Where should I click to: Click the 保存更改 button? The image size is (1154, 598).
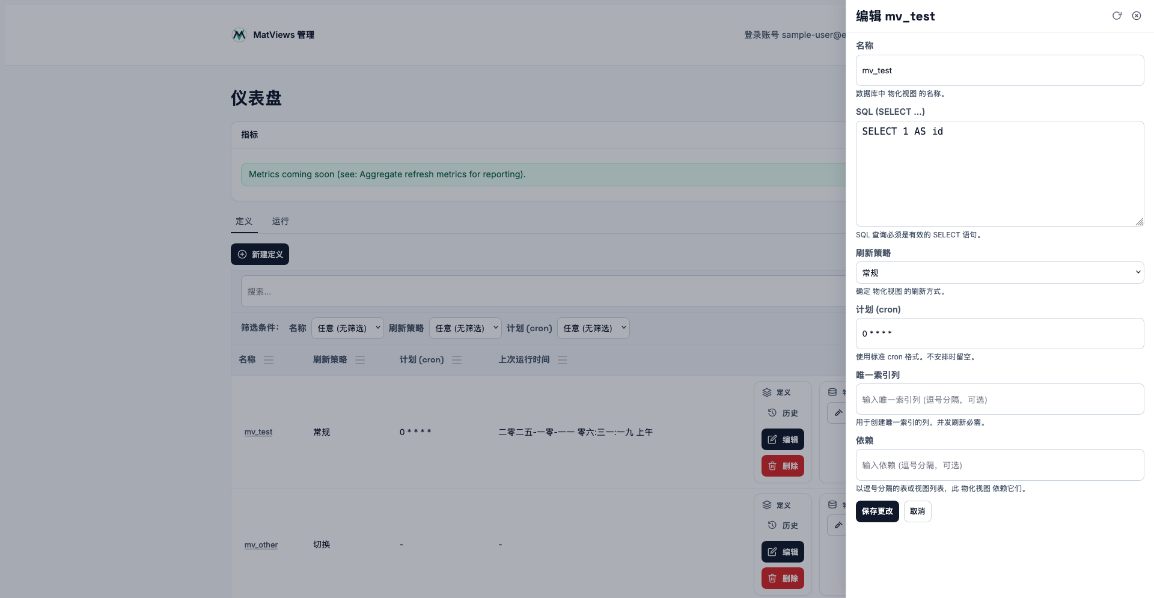877,511
